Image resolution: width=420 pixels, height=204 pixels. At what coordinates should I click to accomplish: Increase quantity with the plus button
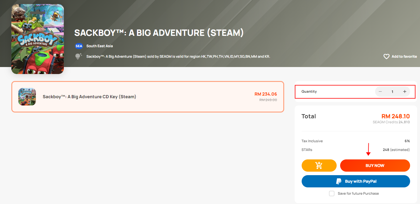(405, 92)
